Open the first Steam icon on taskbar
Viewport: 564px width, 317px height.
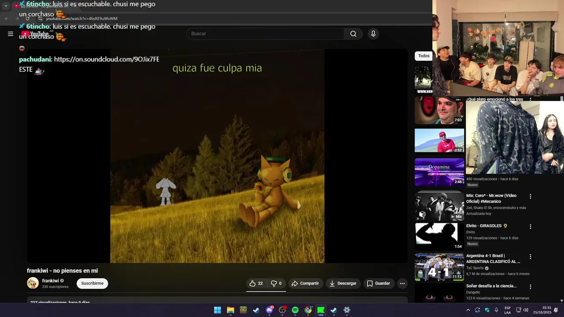(x=256, y=310)
